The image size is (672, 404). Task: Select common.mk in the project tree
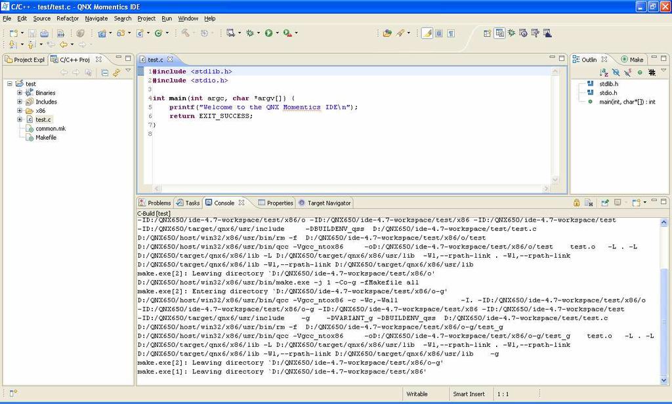click(51, 129)
